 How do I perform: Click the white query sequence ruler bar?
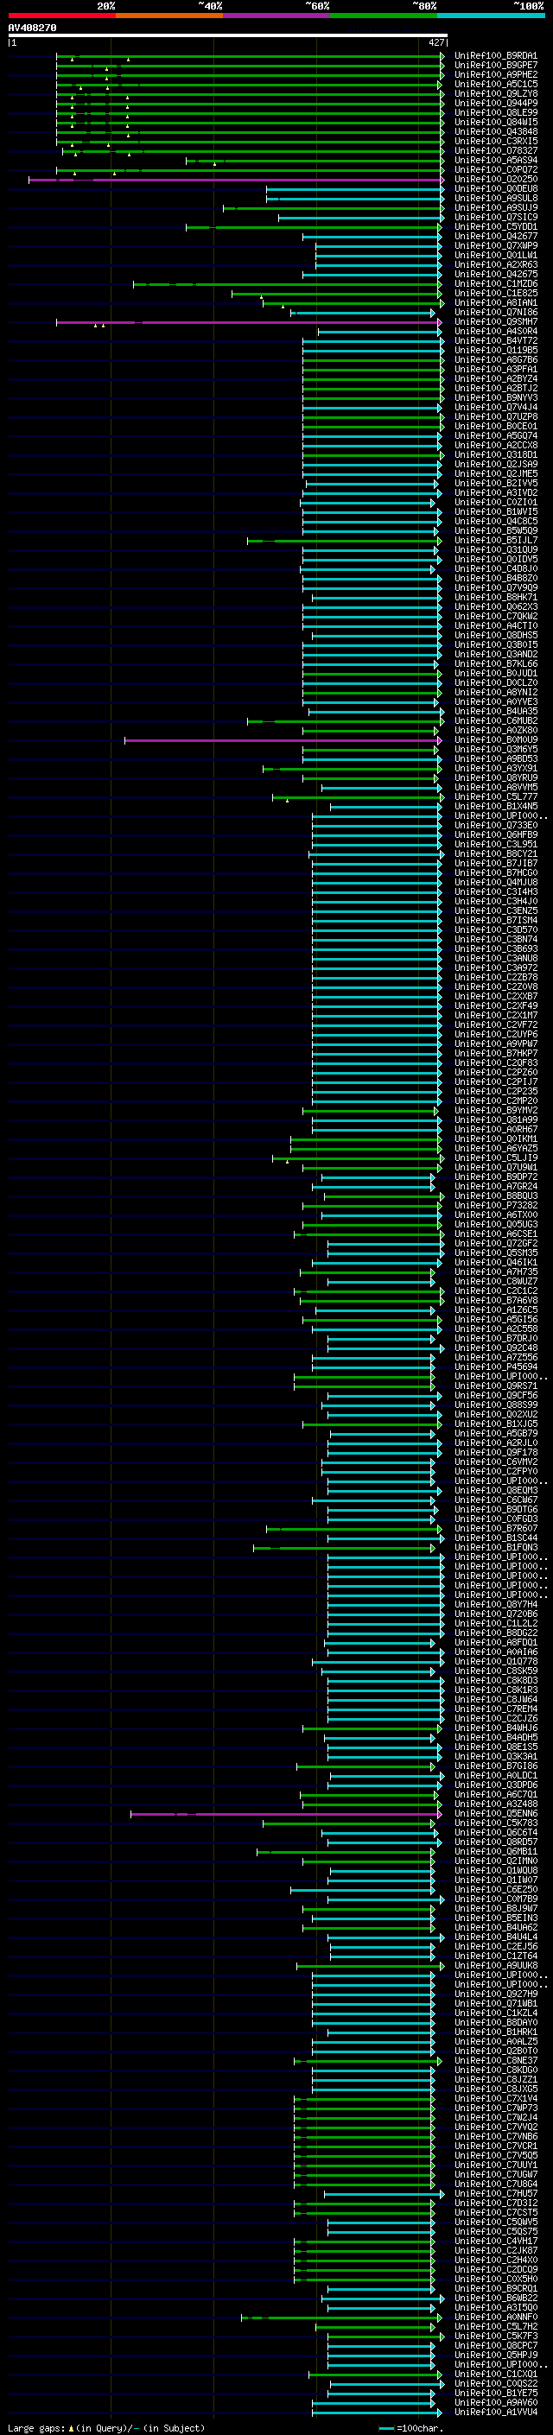coord(228,35)
